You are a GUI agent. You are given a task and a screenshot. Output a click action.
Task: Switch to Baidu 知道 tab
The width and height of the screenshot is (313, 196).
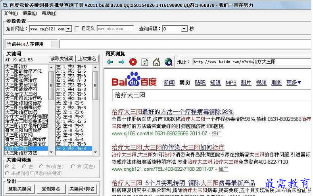pyautogui.click(x=215, y=83)
